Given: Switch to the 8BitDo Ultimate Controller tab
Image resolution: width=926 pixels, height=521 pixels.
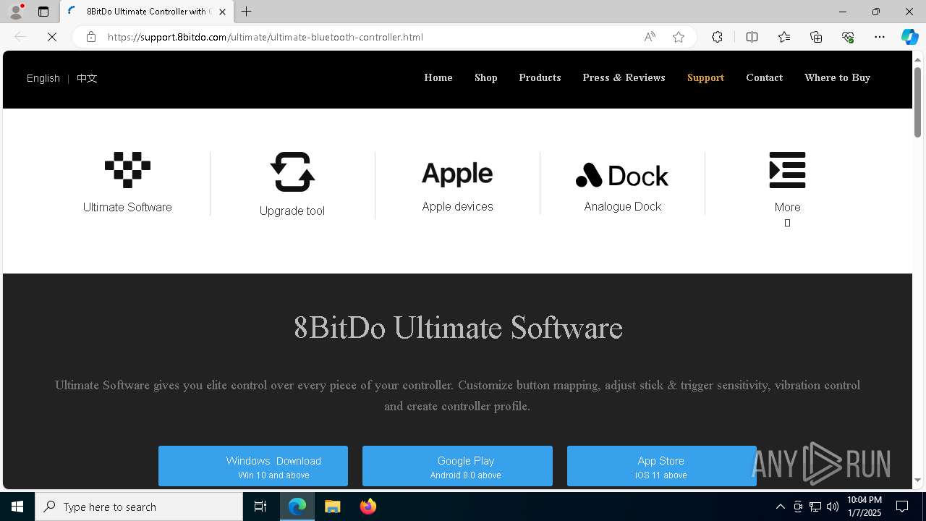Looking at the screenshot, I should (147, 12).
